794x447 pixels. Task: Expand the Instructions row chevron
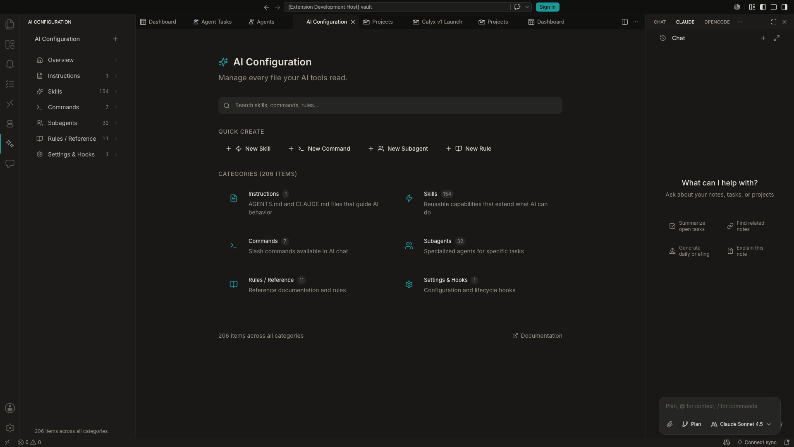[x=116, y=76]
